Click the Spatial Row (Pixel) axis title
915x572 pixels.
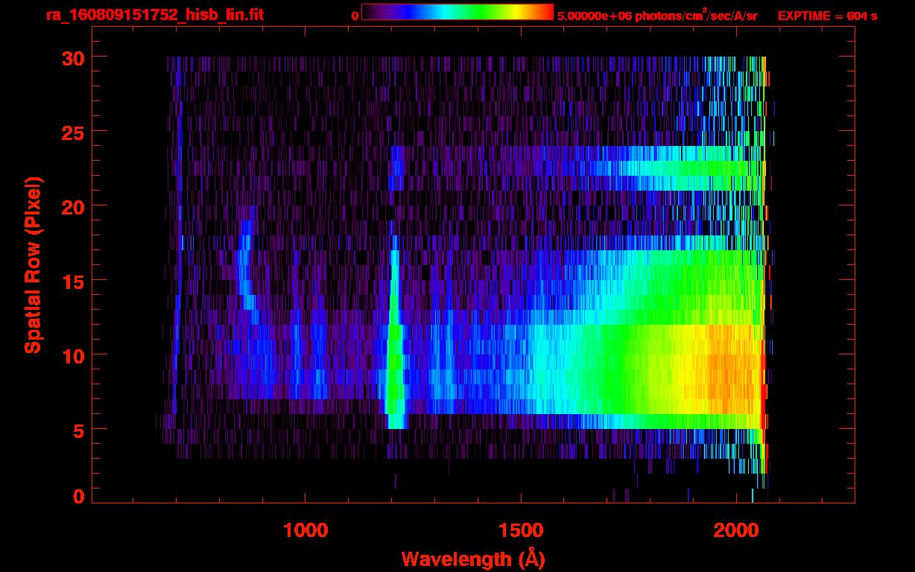point(33,264)
